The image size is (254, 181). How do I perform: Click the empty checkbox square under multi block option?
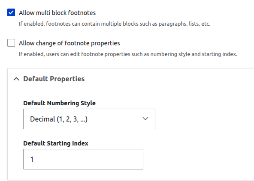(11, 43)
